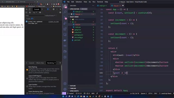Open the client.ts source link
Viewport: 174px width, 98px height.
pyautogui.click(x=54, y=22)
